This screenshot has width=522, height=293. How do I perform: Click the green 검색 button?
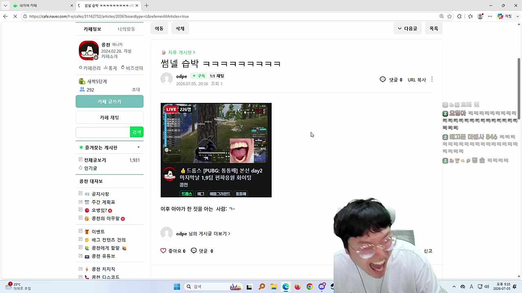click(137, 132)
